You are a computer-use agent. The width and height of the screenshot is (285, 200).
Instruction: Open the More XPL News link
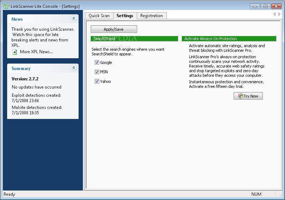36,52
